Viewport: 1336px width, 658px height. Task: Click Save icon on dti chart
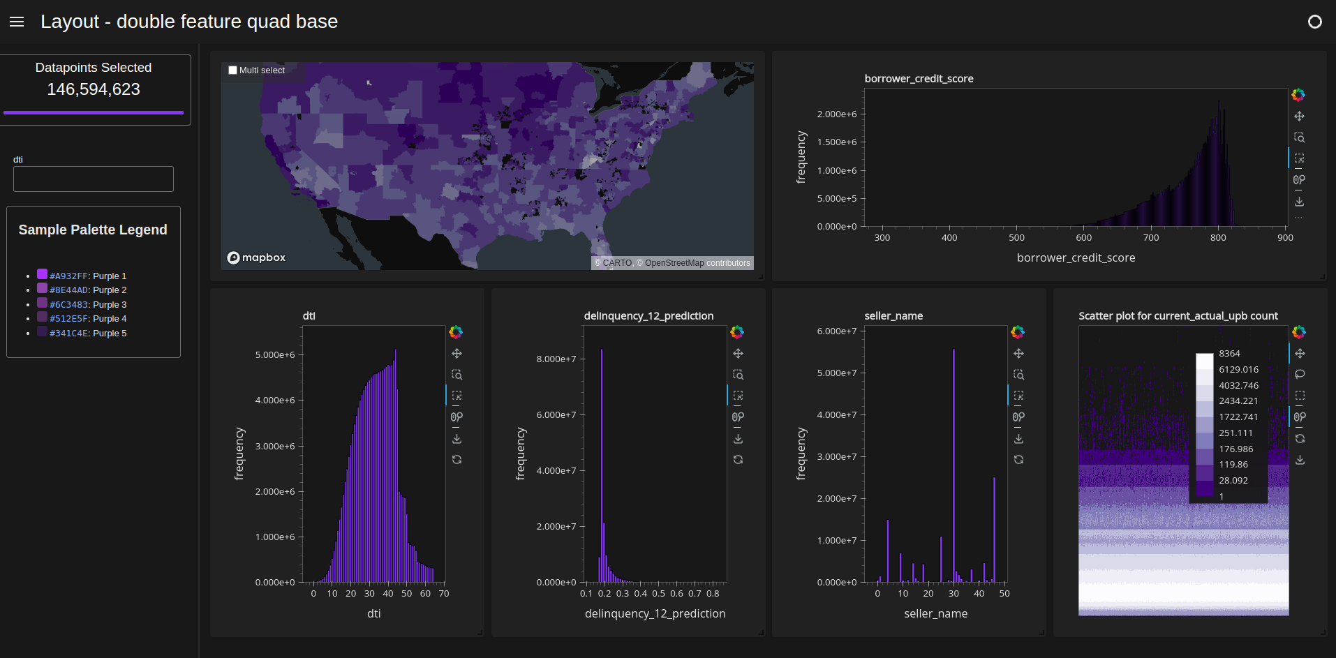click(457, 438)
